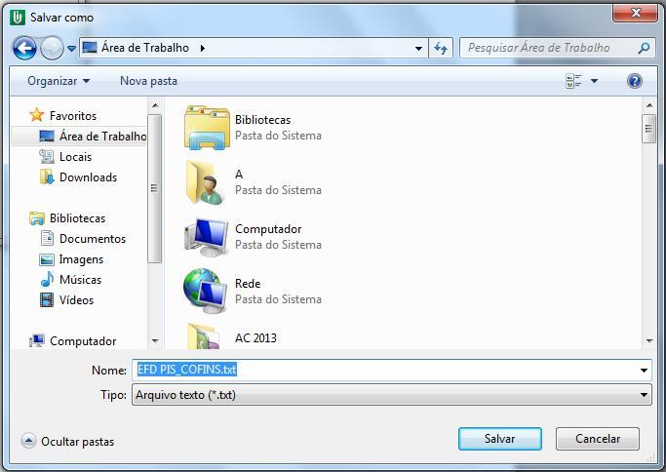Open the view options dropdown arrow
Screen dimensions: 666x472
click(x=594, y=81)
